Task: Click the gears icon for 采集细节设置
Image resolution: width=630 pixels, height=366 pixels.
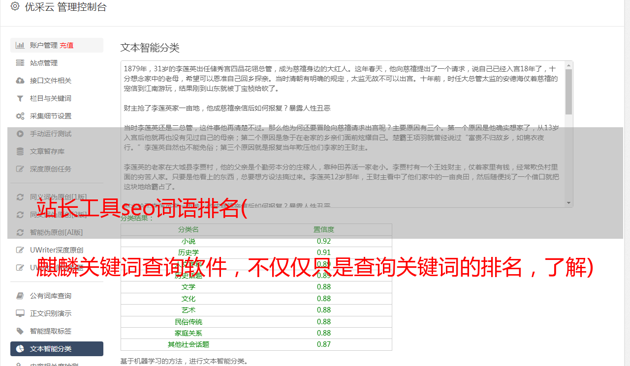Action: pos(20,116)
